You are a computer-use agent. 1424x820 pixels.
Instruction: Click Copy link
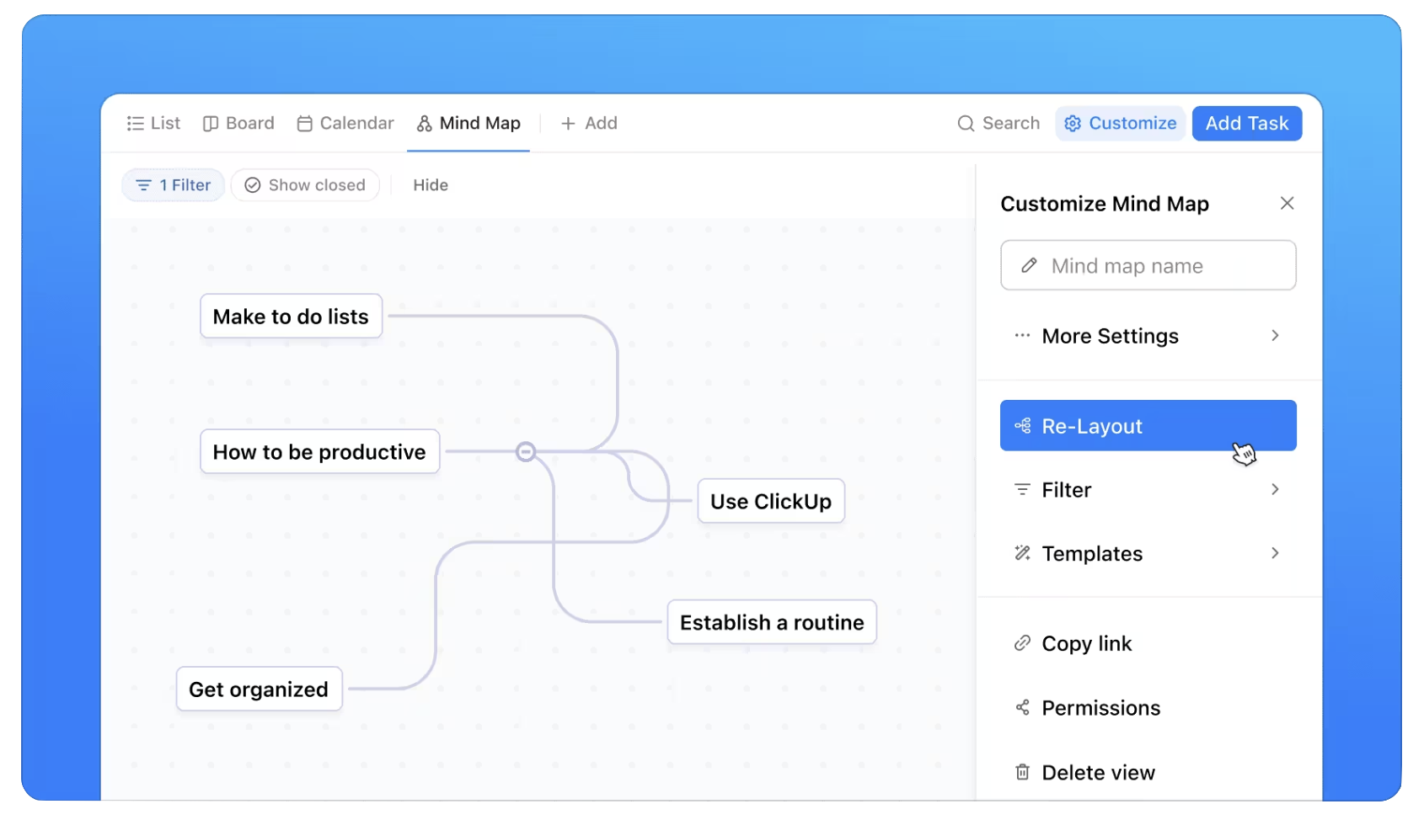tap(1087, 643)
